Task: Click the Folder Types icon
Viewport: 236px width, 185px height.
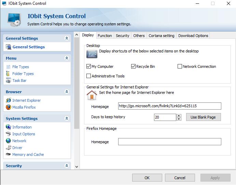Action: click(8, 74)
